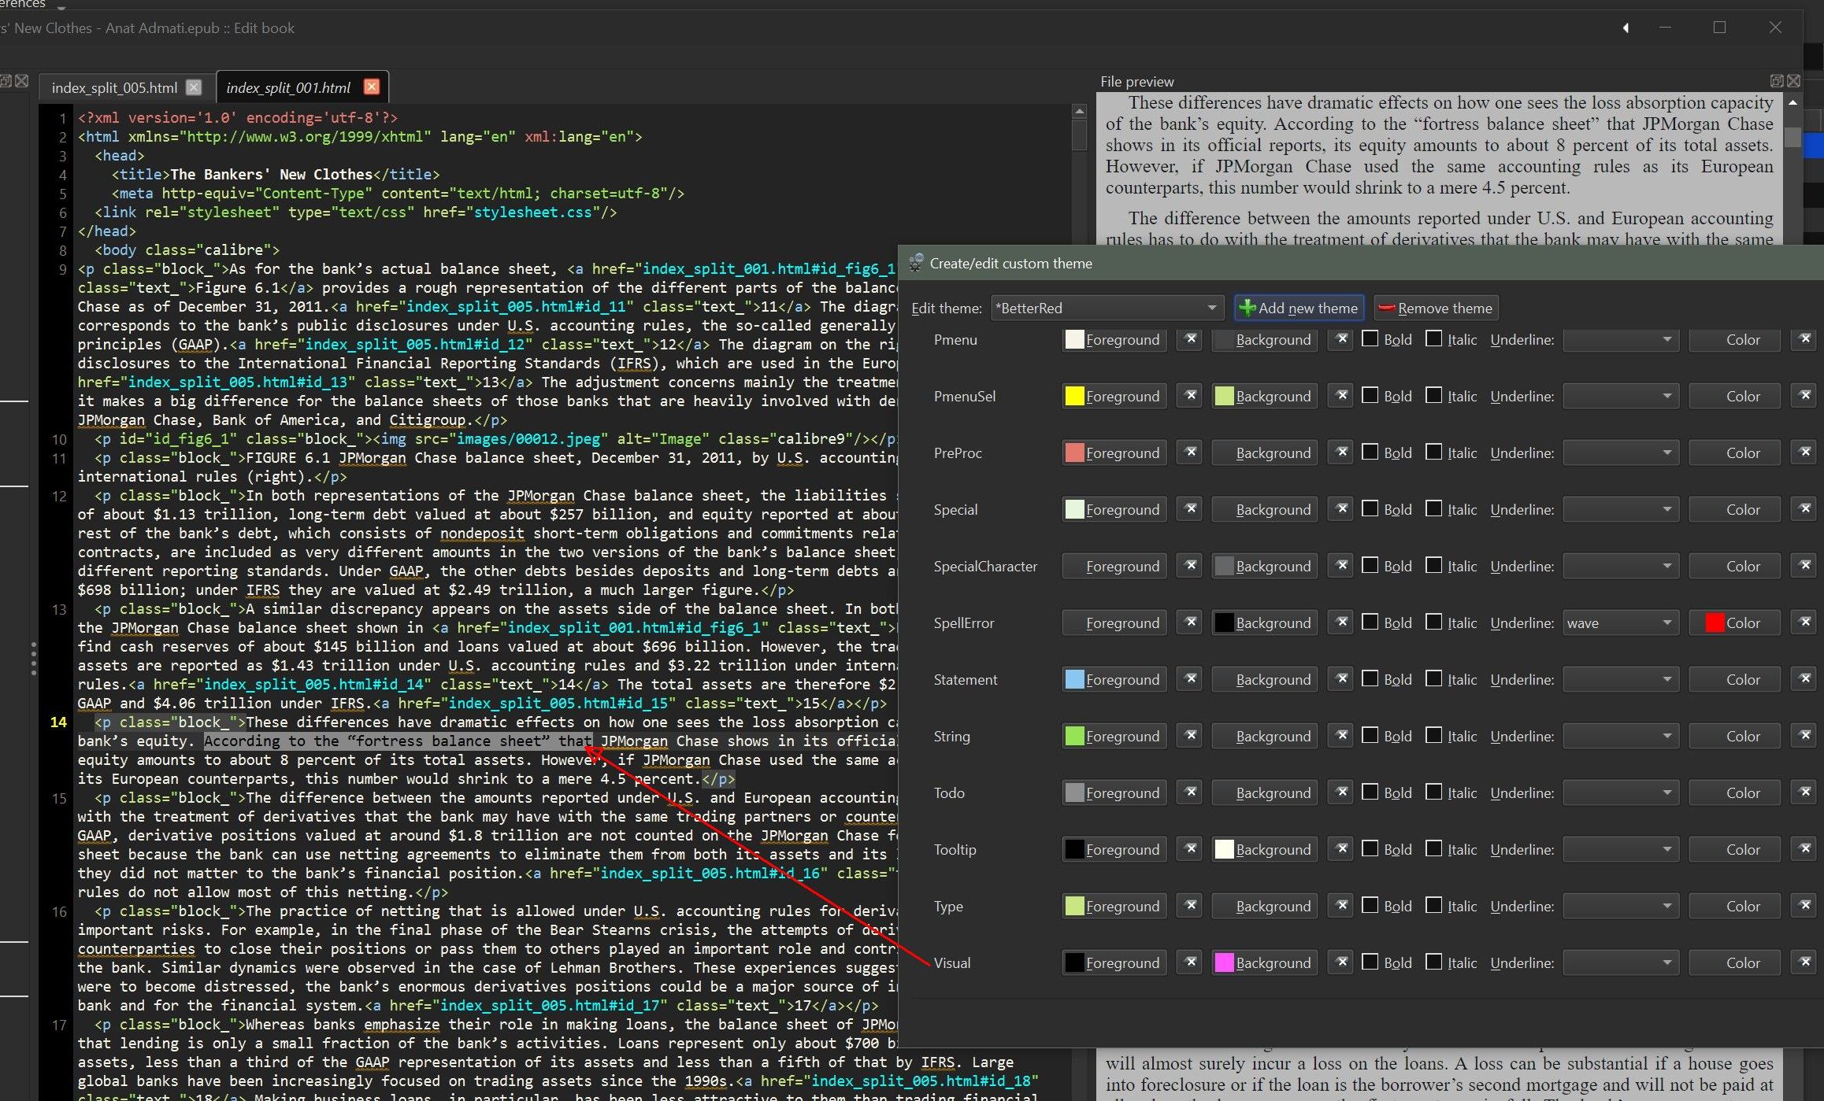Close the File preview panel
The height and width of the screenshot is (1101, 1824).
[x=1794, y=81]
